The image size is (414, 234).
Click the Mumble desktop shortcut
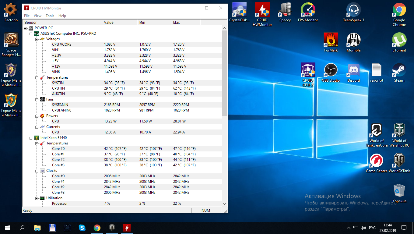353,43
